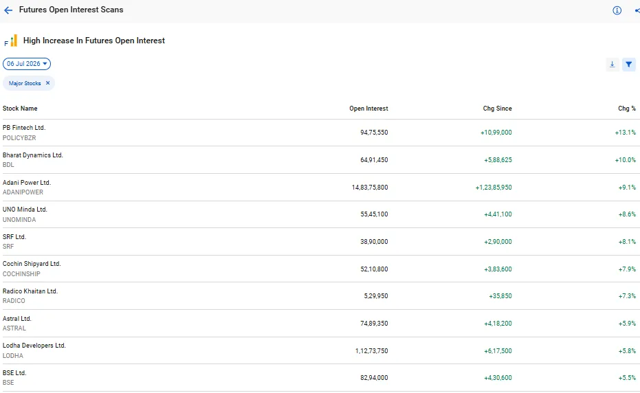640x393 pixels.
Task: Click open interest value 1,12,73,750
Action: [371, 350]
